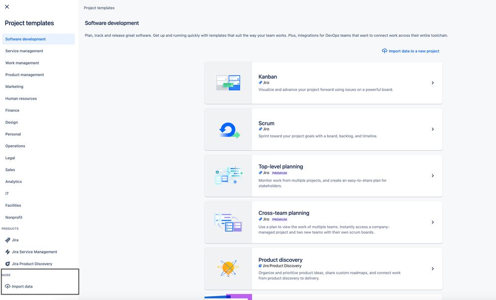Expand Cross-team planning with its chevron
The height and width of the screenshot is (300, 496).
(x=433, y=222)
